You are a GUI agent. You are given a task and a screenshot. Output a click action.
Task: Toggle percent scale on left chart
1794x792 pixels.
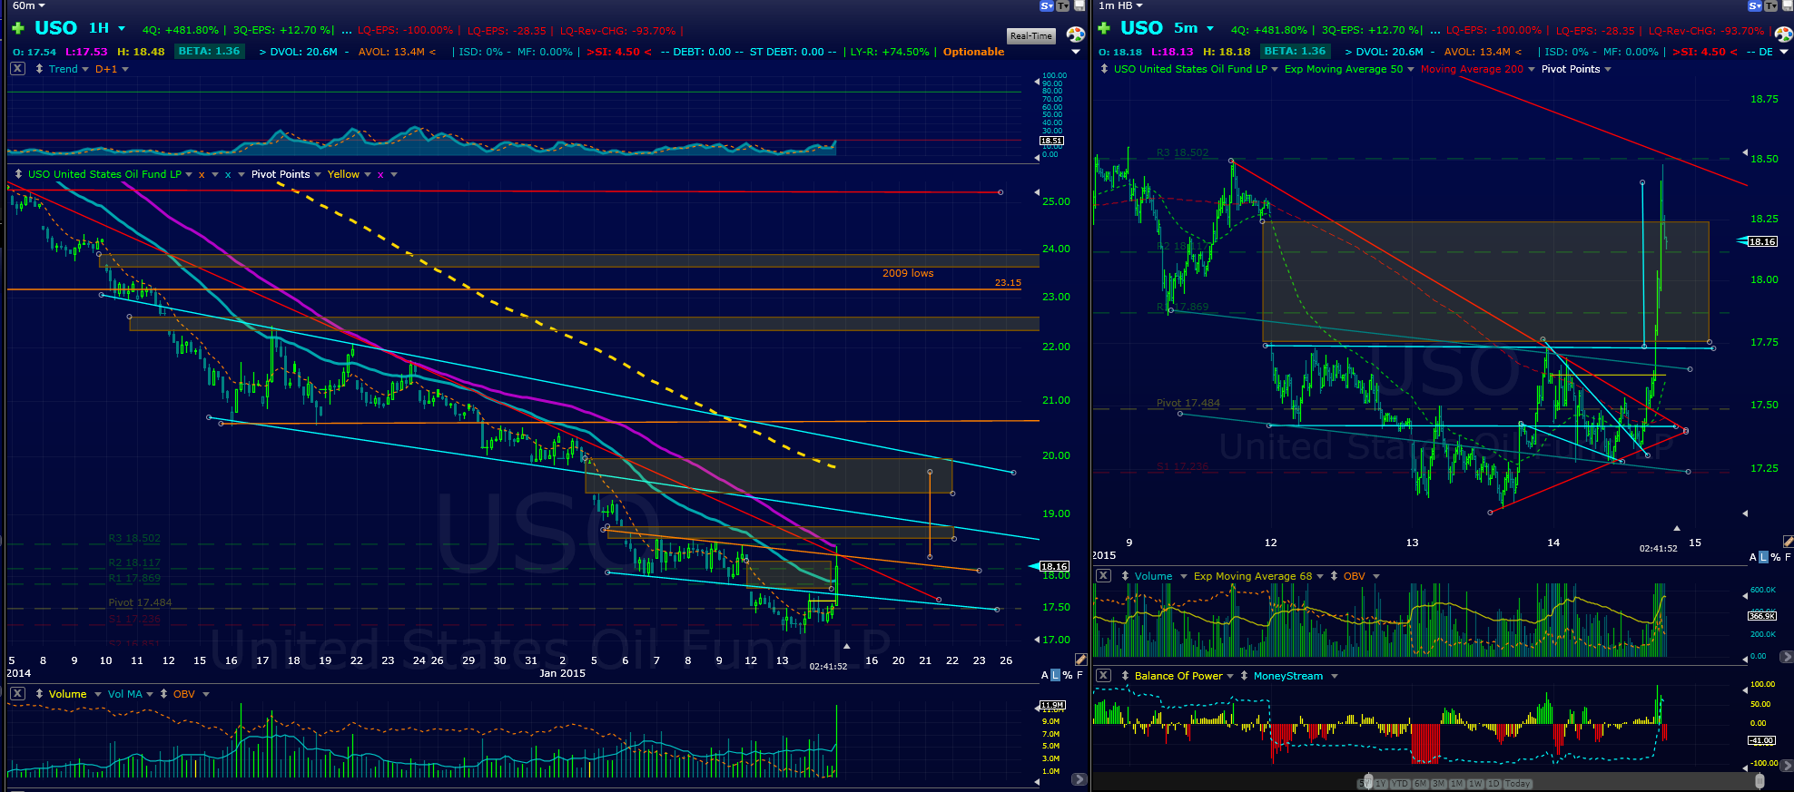[x=1068, y=675]
